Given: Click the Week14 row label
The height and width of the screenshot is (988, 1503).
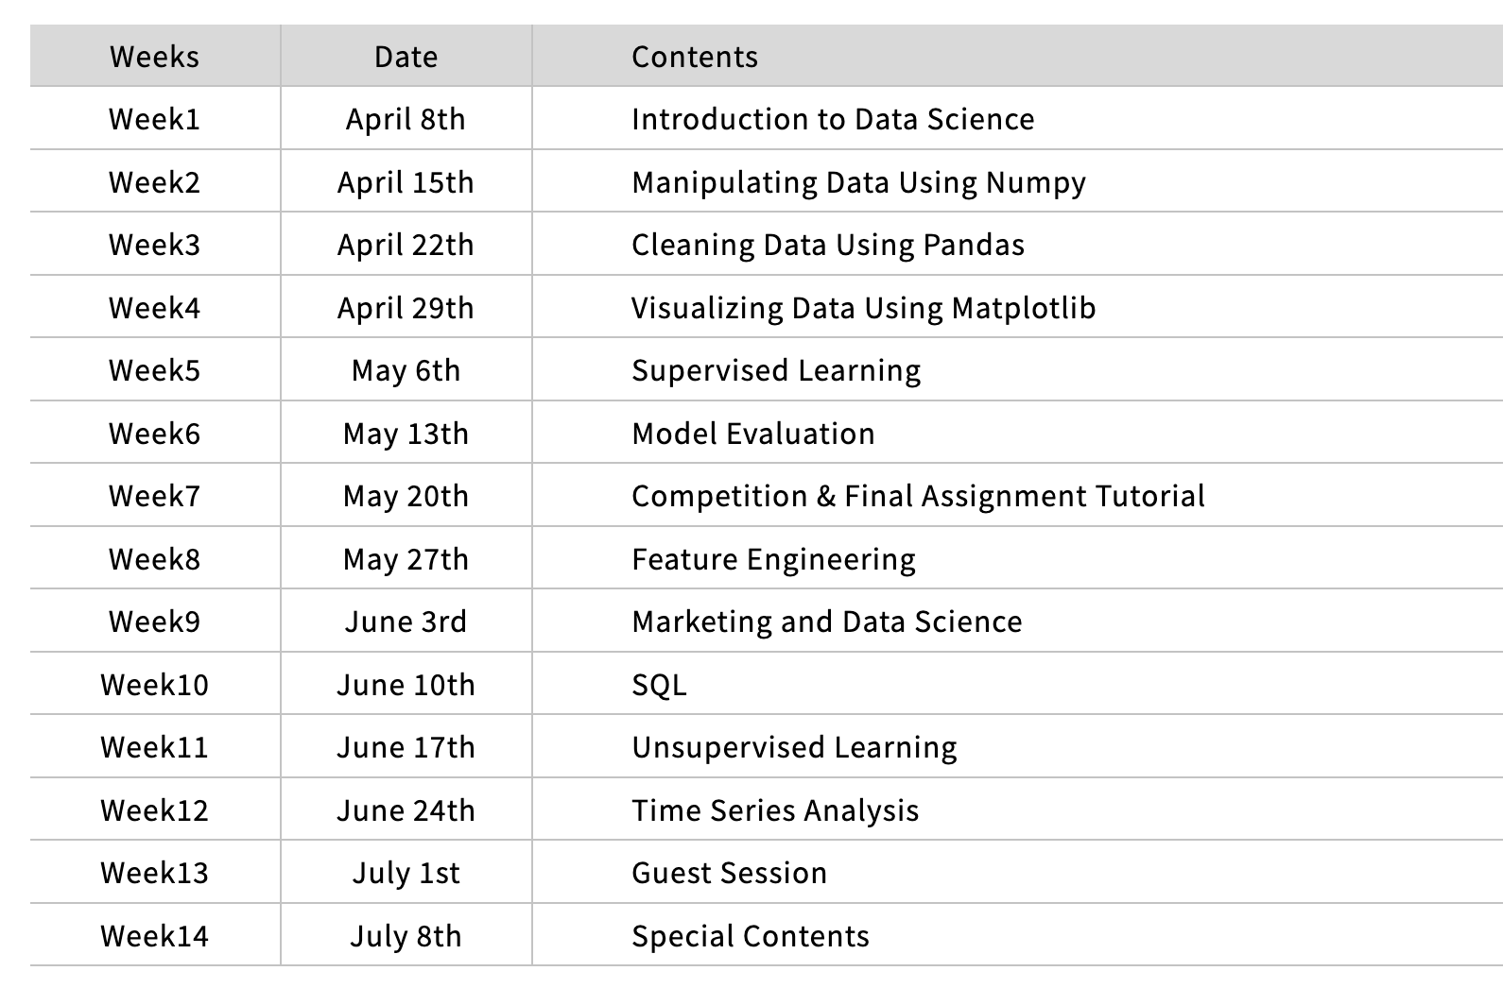Looking at the screenshot, I should pos(154,936).
